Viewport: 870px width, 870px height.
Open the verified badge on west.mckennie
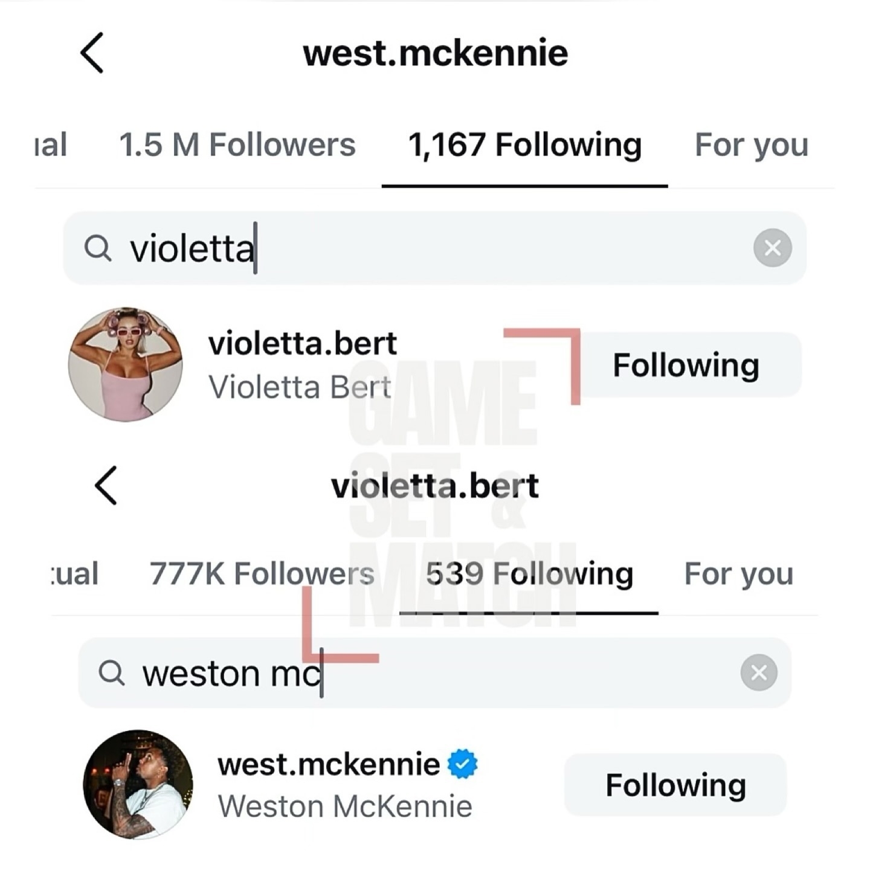click(x=463, y=764)
